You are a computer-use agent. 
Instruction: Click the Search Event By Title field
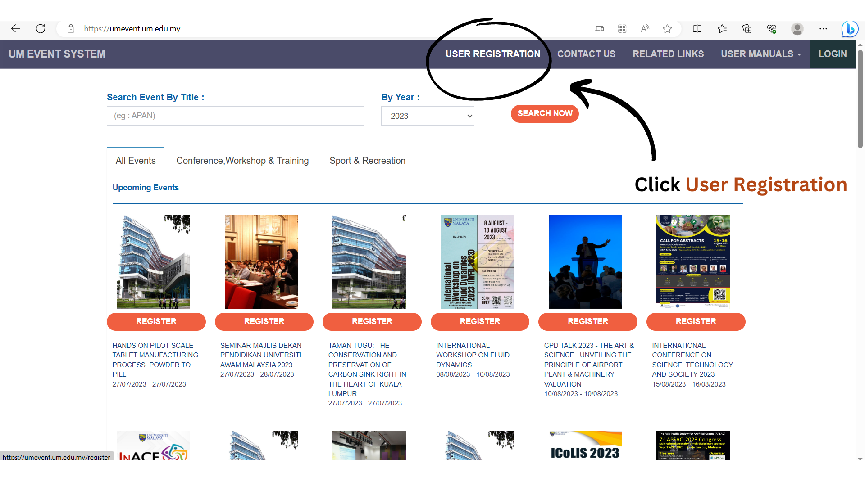(x=235, y=116)
